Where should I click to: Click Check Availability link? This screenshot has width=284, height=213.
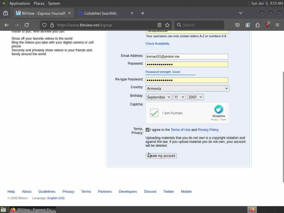point(158,44)
